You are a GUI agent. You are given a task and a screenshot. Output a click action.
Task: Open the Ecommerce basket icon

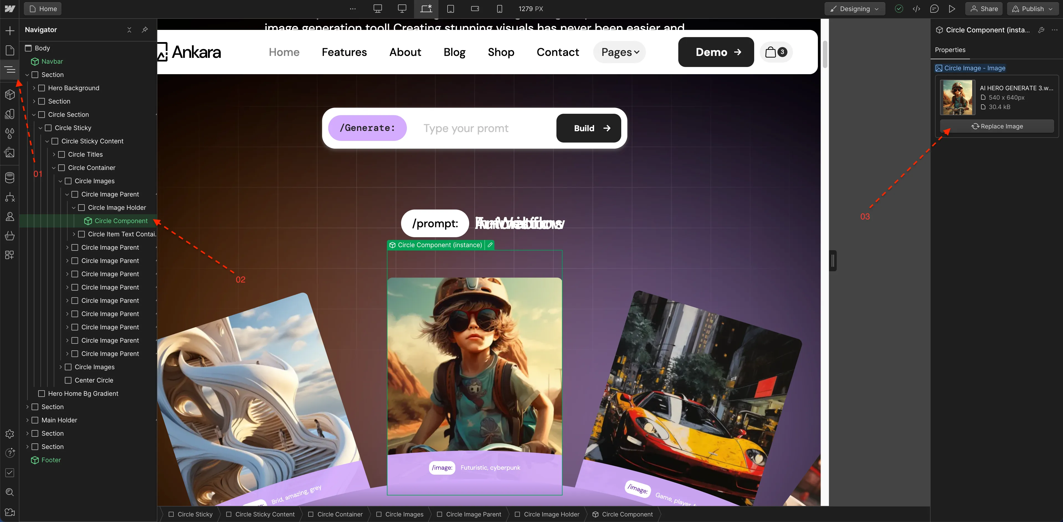click(x=10, y=236)
